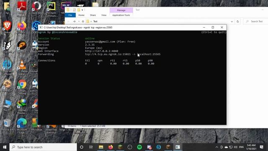Expand Explorer address bar history dropdown
The image size is (268, 151).
click(232, 21)
